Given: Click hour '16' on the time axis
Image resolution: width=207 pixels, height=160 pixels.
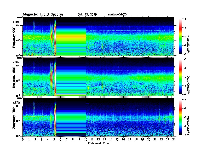Looking at the screenshot, I should pos(123,139).
